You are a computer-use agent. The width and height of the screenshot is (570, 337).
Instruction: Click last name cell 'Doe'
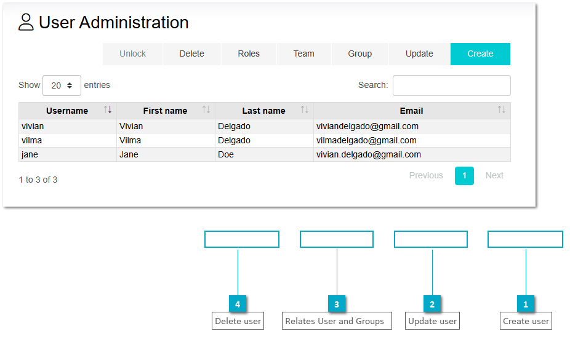(x=264, y=154)
